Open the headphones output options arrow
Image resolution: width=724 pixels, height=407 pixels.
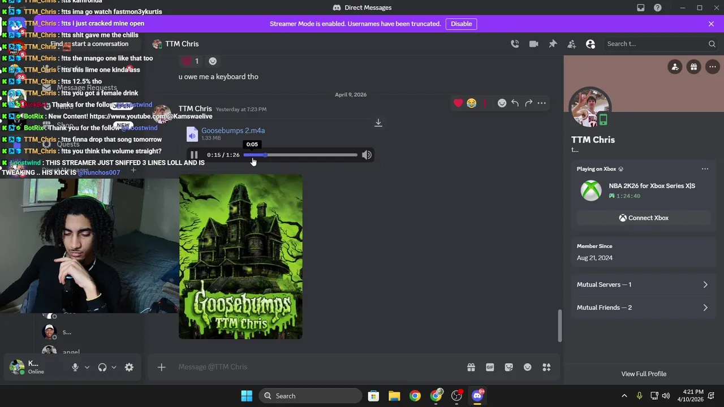(114, 367)
